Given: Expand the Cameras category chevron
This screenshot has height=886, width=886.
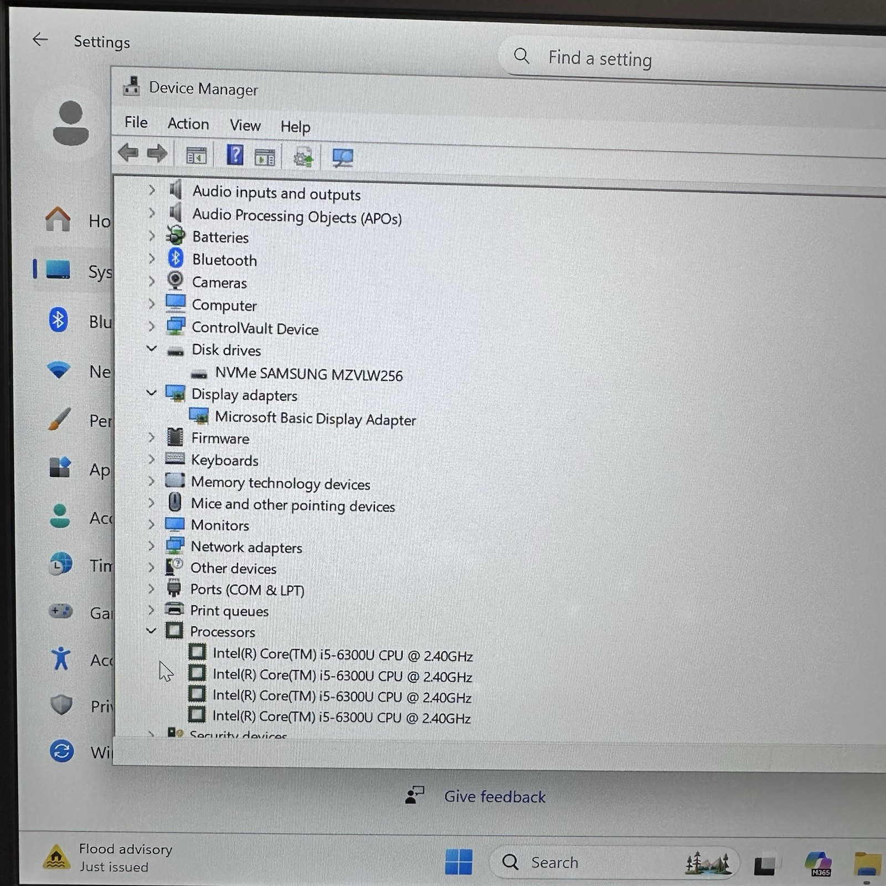Looking at the screenshot, I should click(x=152, y=281).
